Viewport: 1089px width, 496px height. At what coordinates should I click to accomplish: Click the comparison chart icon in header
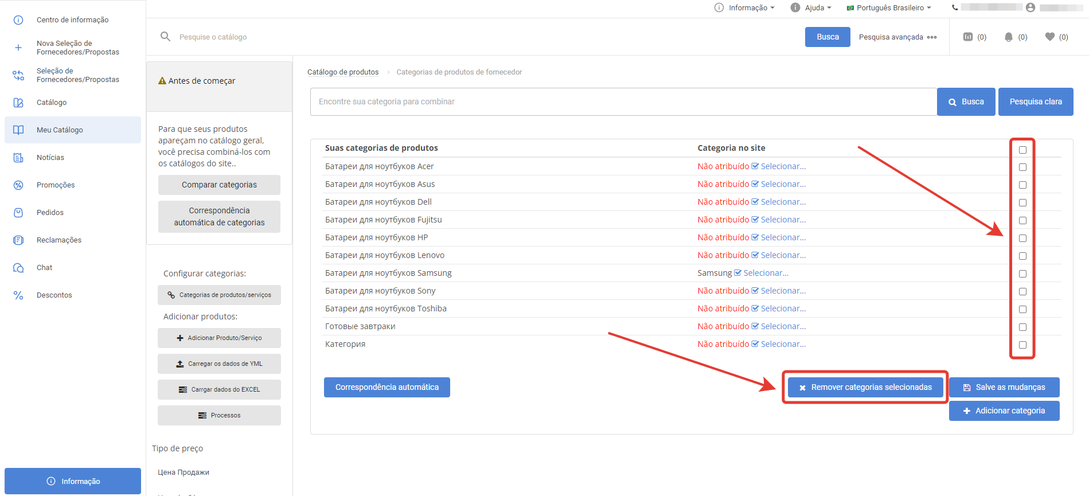click(968, 37)
